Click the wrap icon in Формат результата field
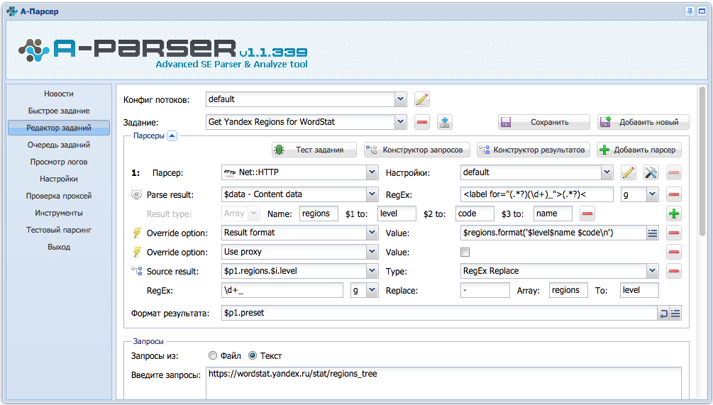 tap(663, 314)
